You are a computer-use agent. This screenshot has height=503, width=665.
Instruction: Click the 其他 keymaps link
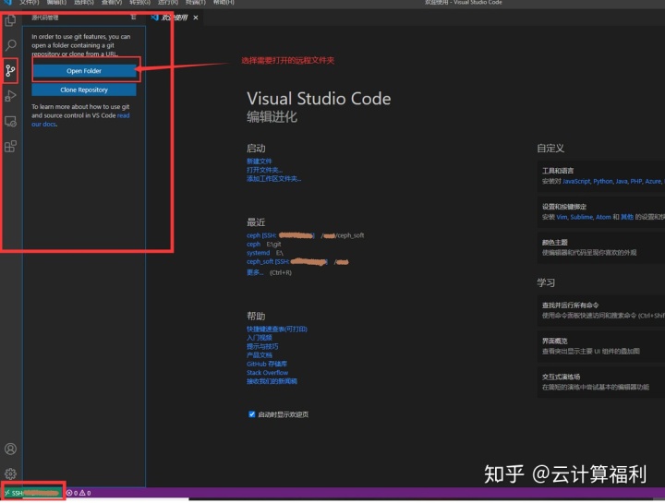pos(627,217)
